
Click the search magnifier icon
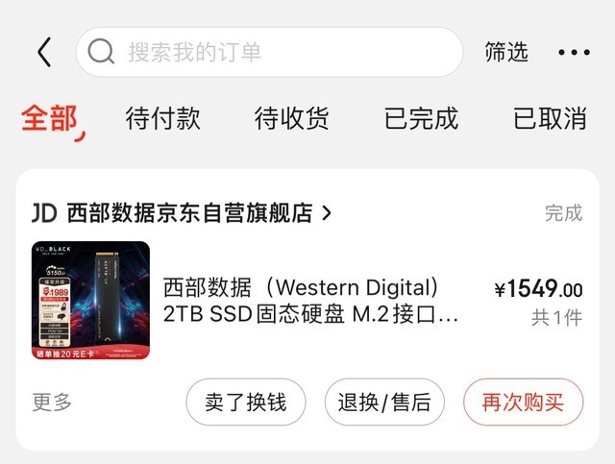[101, 52]
